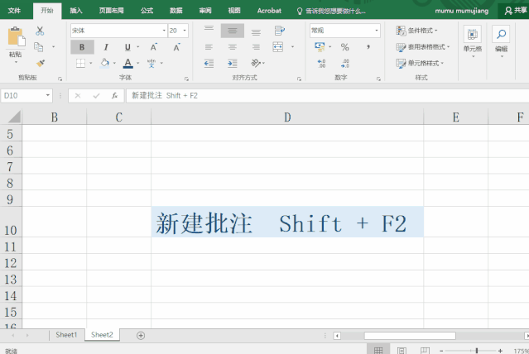Apply comma style
Screen dimensions: 529x354
[368, 47]
